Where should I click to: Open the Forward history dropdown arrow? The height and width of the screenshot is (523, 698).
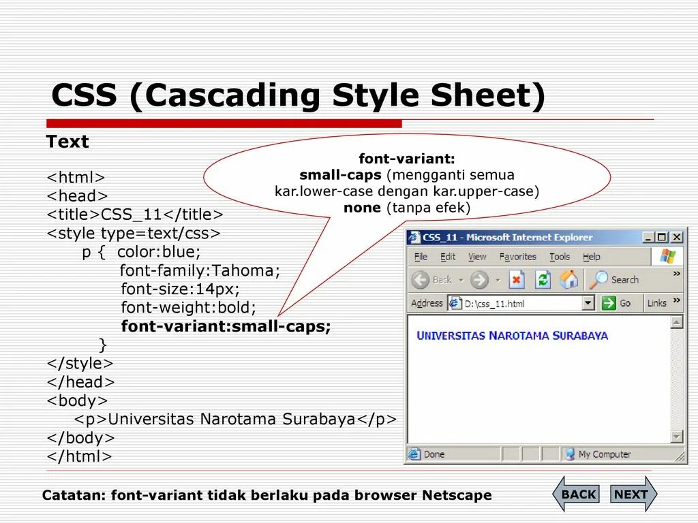tap(498, 280)
